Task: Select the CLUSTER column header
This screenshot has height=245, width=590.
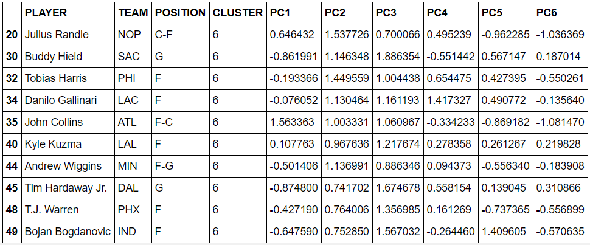Action: [x=238, y=13]
